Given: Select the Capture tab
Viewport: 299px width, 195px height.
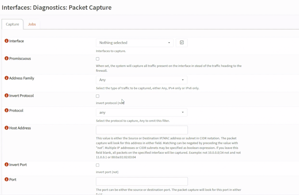Looking at the screenshot, I should point(12,24).
